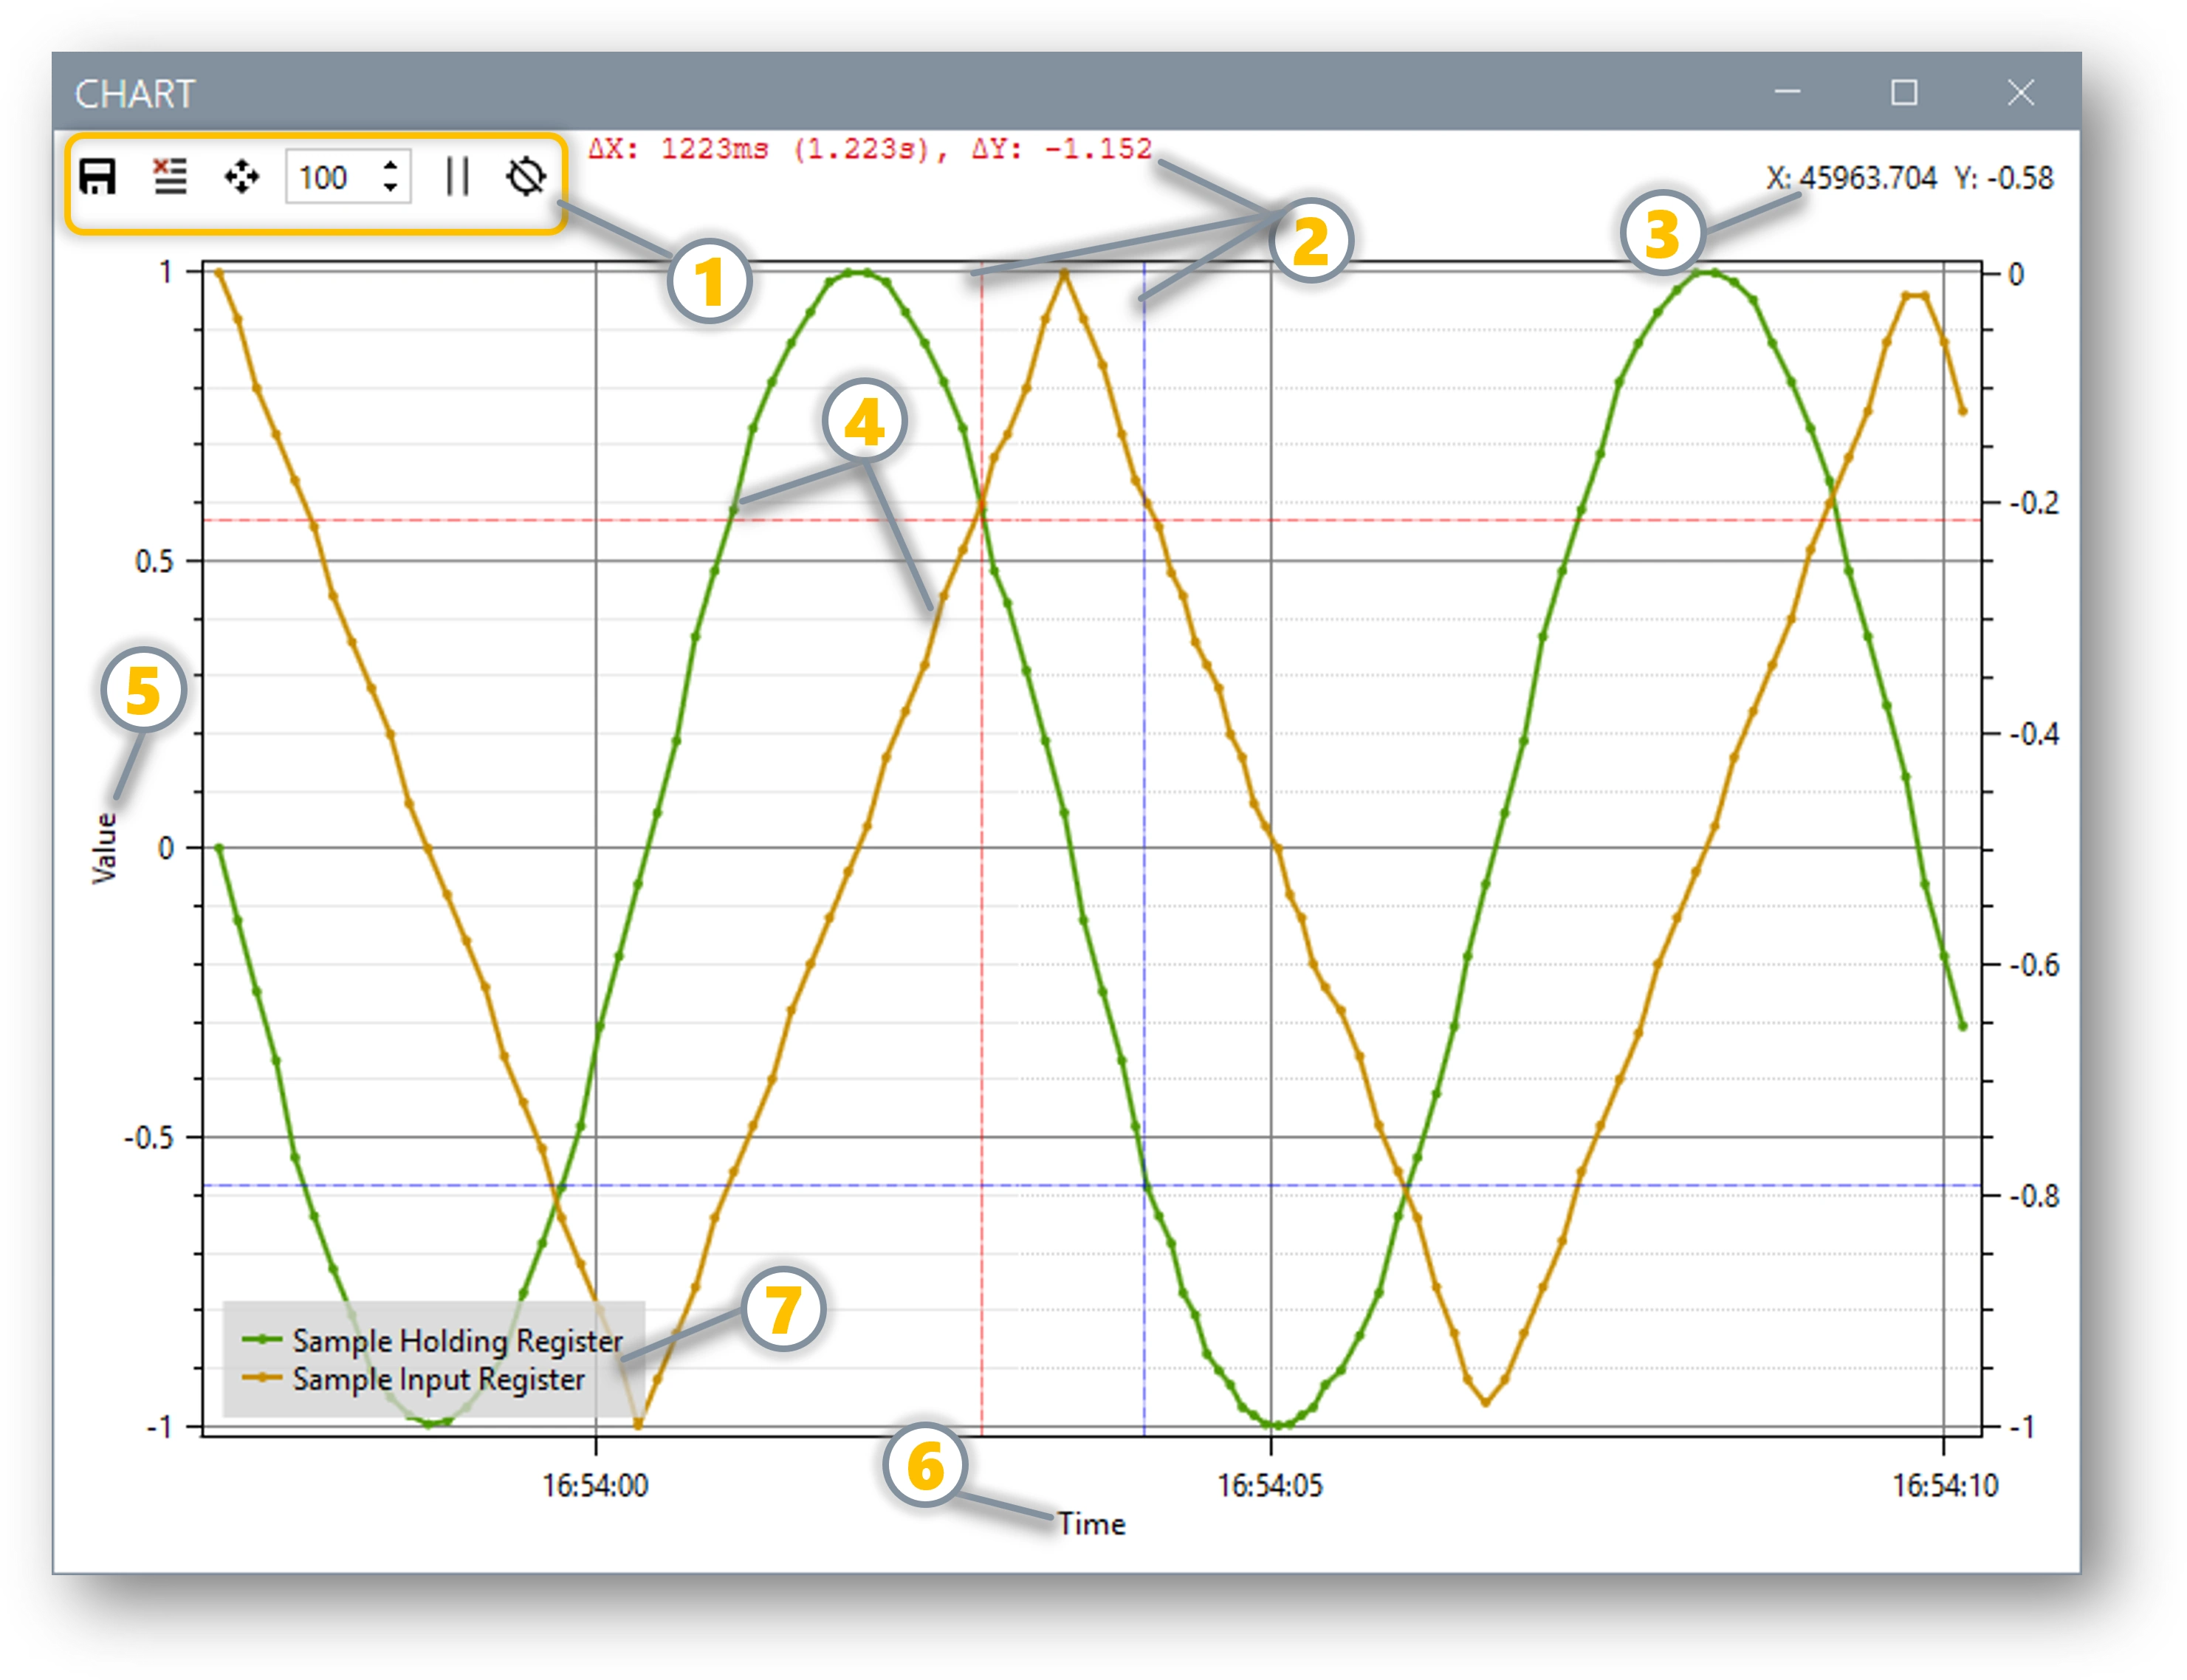Click the -0.6 right axis tick label
Image resolution: width=2187 pixels, height=1680 pixels.
click(2034, 965)
